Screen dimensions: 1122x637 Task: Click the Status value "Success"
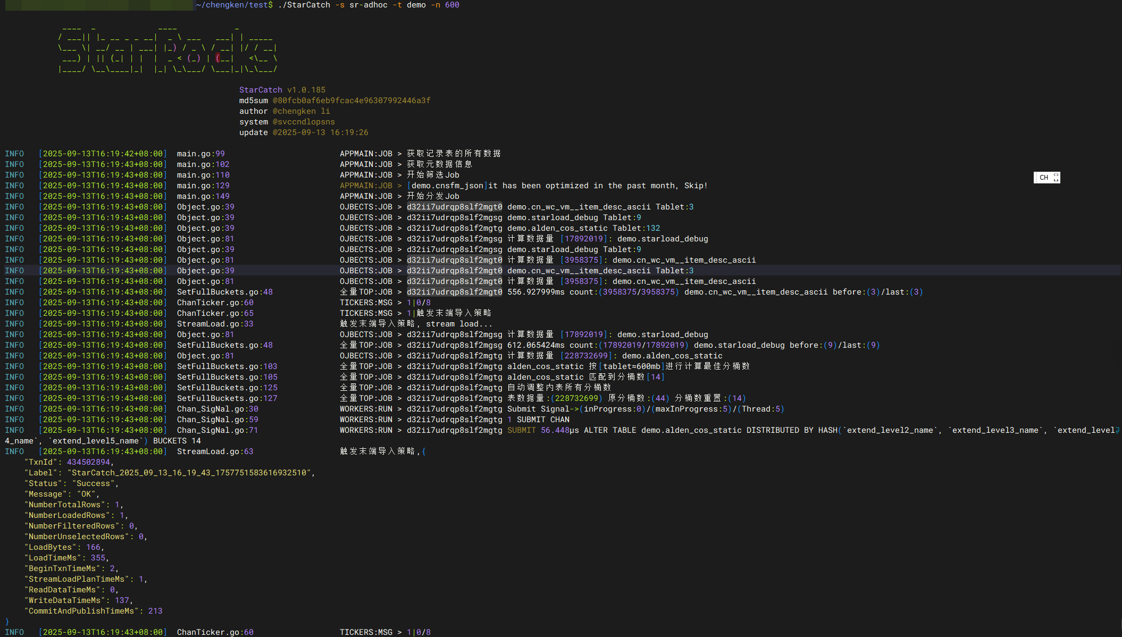coord(93,483)
